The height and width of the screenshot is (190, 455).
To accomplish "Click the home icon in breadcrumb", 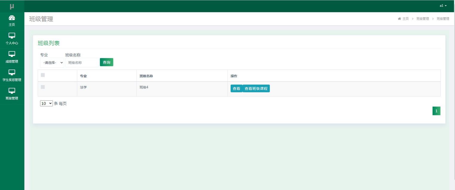I will (399, 19).
